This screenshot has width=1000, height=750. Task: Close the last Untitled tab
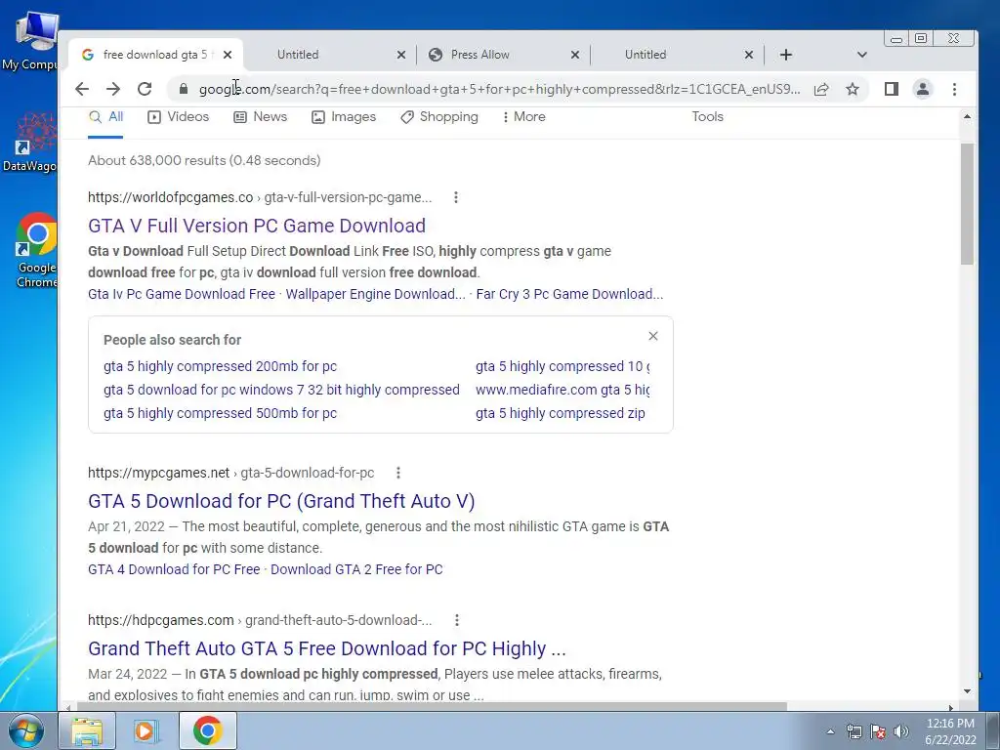tap(749, 55)
